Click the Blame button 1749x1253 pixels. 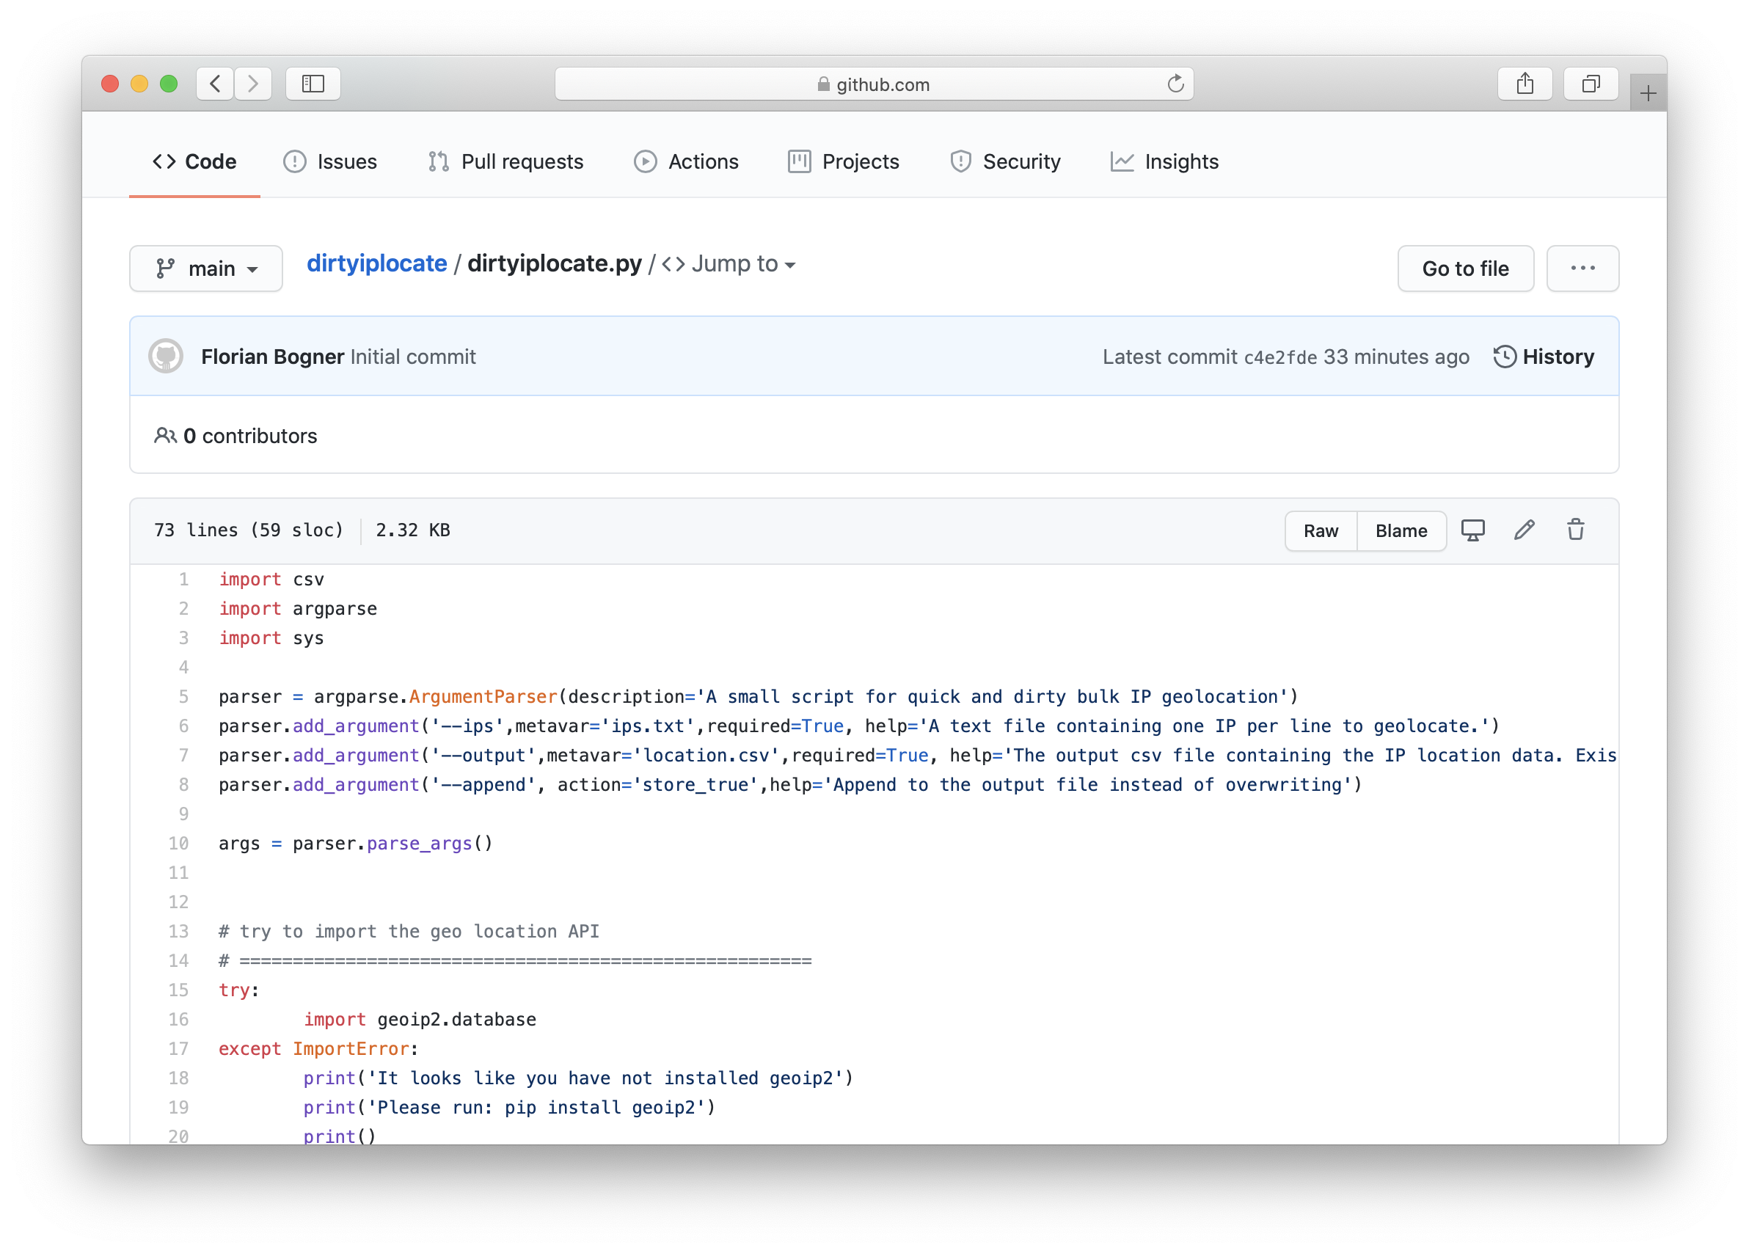tap(1401, 531)
